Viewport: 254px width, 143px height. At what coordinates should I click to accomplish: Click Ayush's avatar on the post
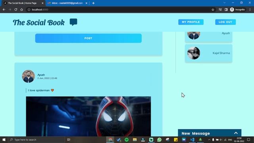tap(28, 76)
